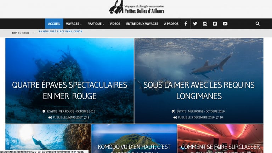Open the À propos menu item

click(171, 24)
